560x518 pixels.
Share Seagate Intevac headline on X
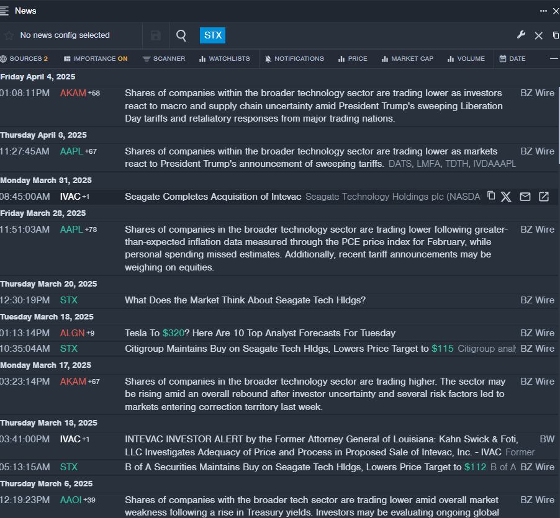coord(506,197)
